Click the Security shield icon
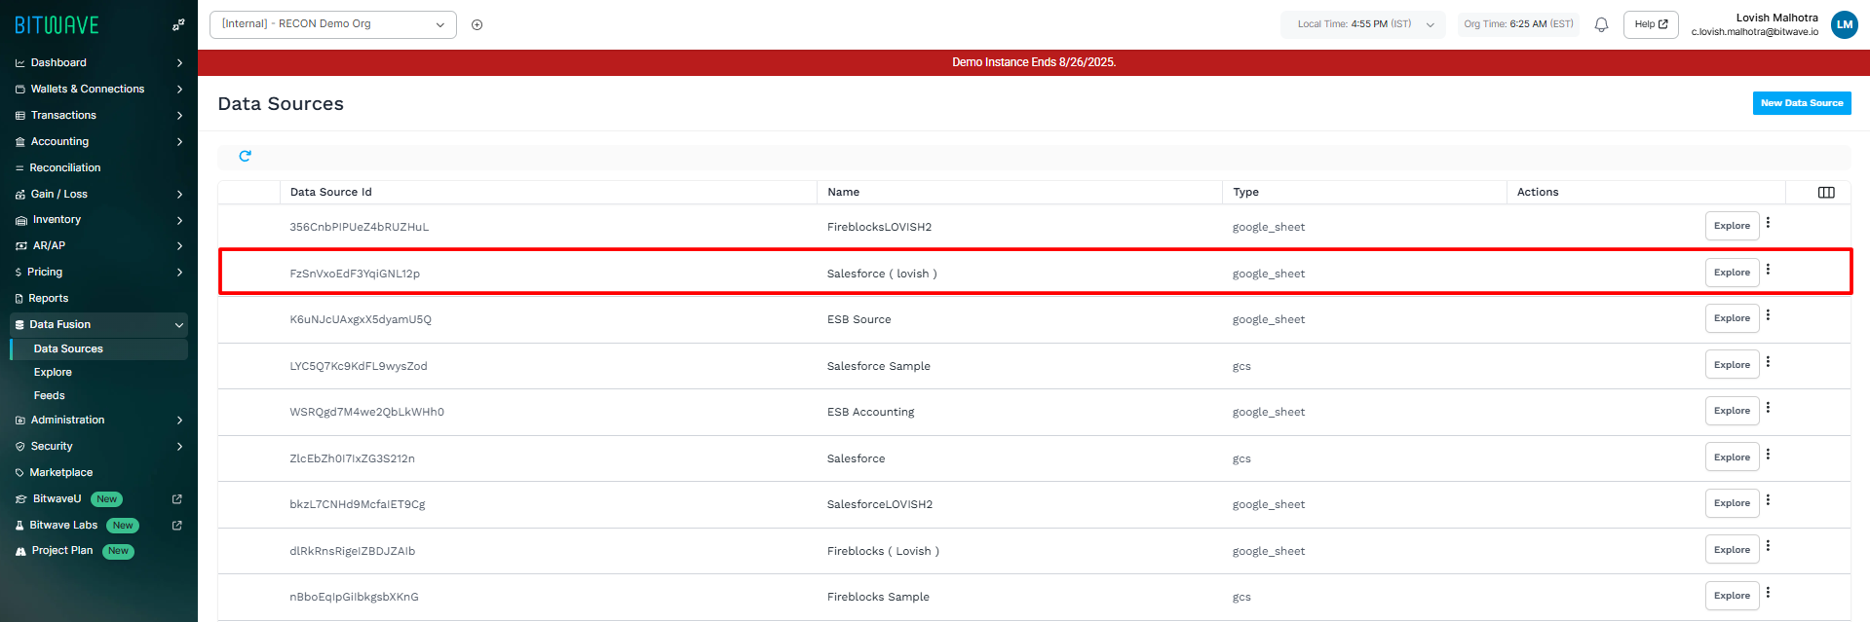The width and height of the screenshot is (1870, 622). coord(20,447)
